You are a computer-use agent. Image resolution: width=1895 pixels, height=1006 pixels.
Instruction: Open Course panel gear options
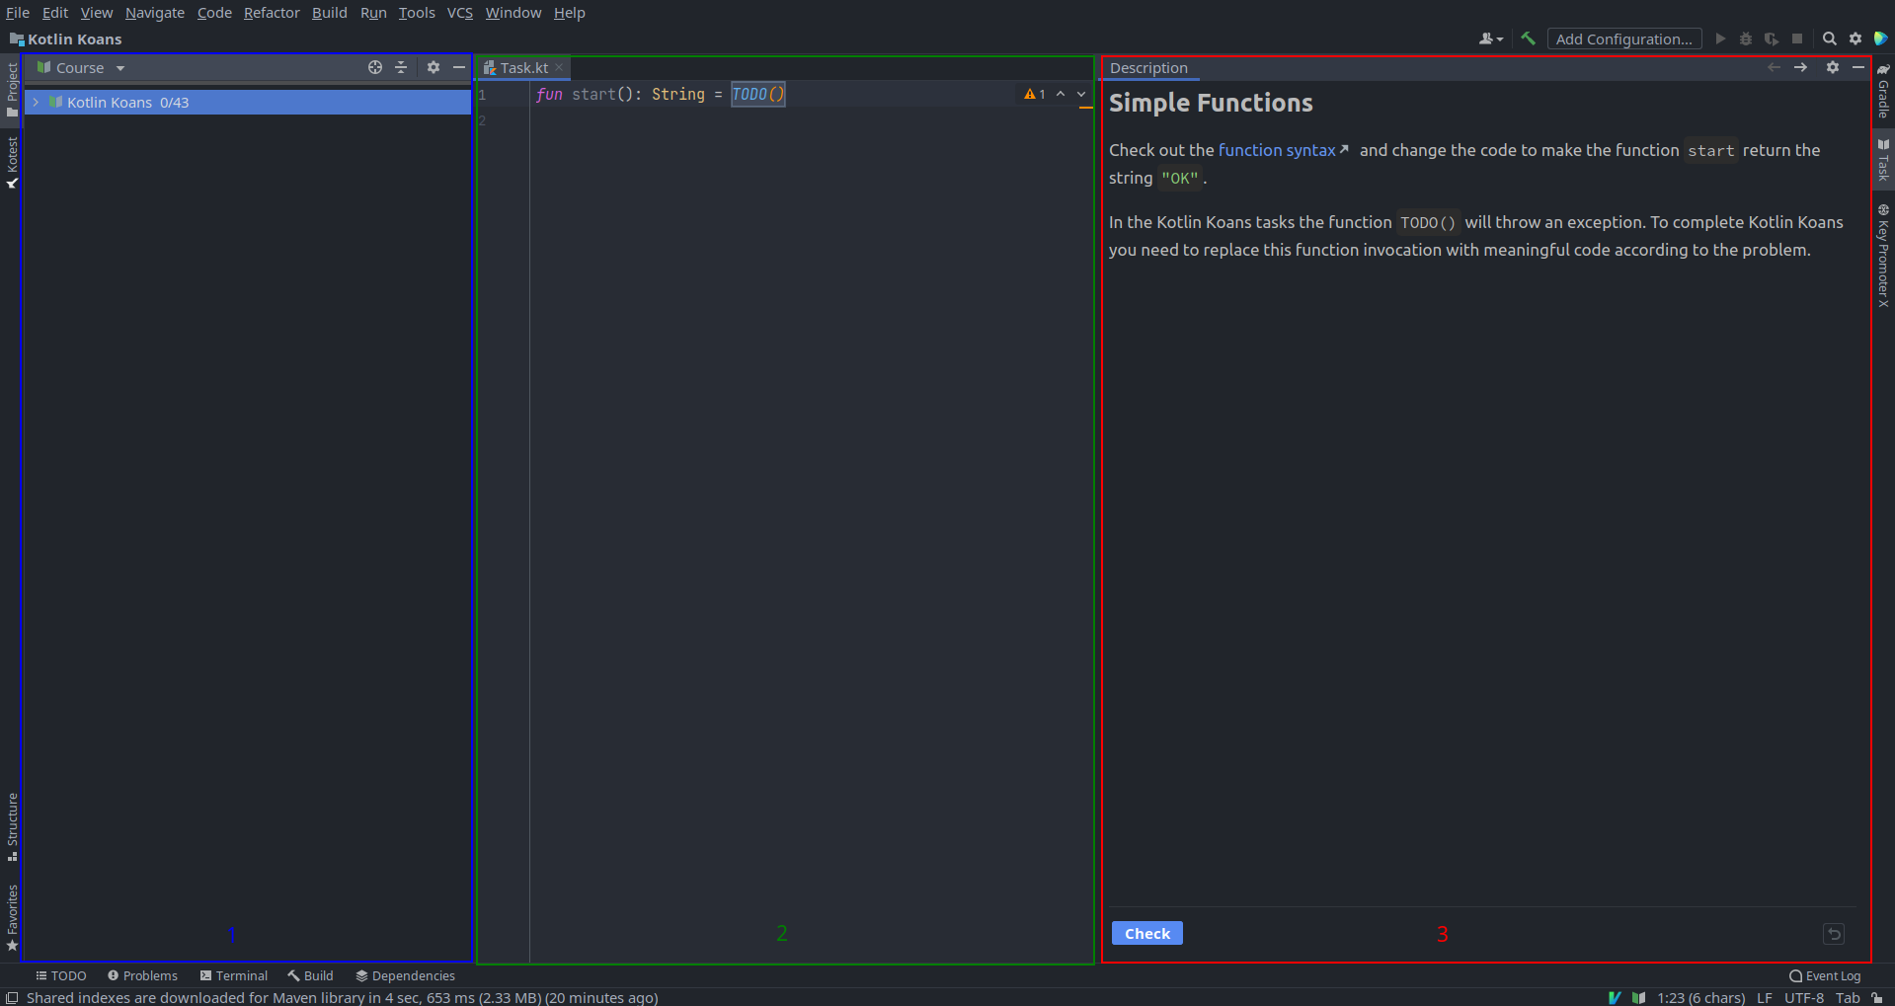[x=434, y=67]
